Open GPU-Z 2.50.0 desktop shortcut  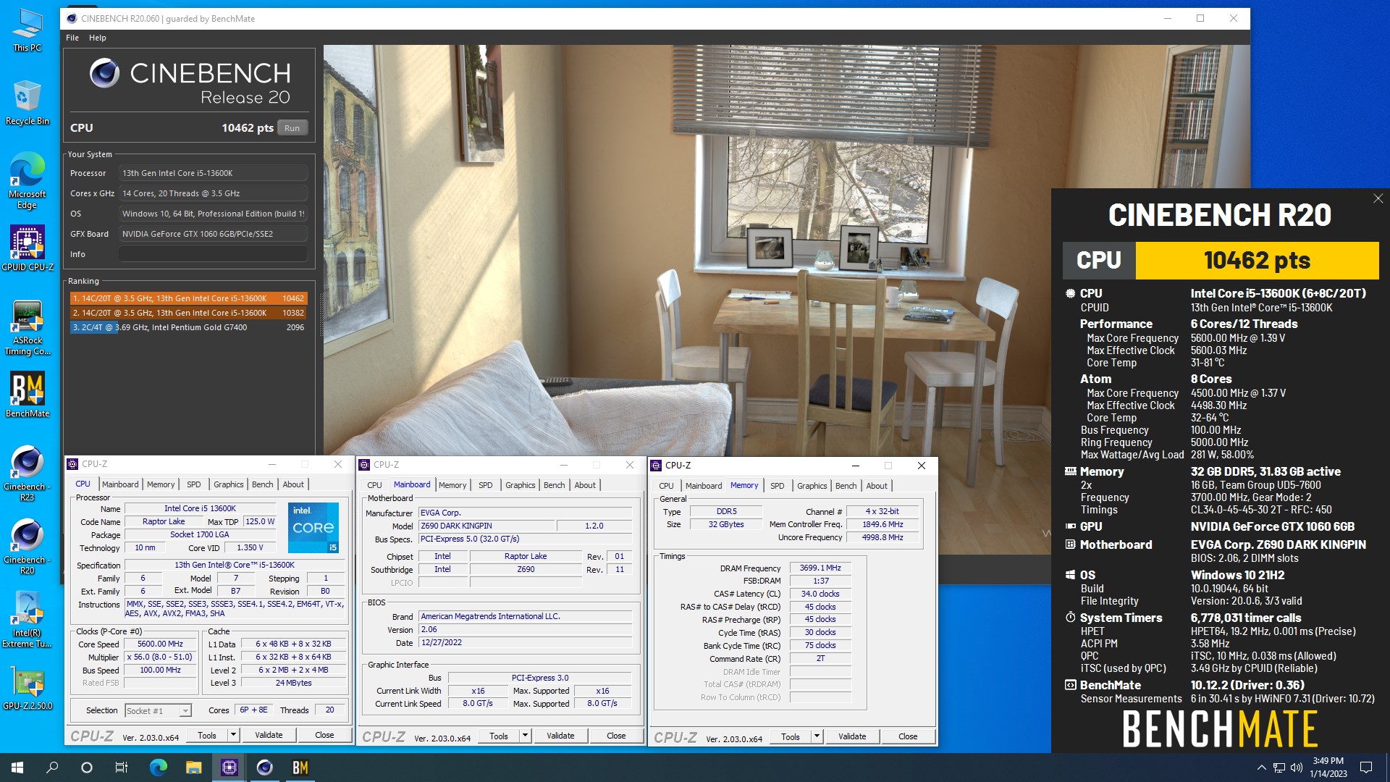pos(28,688)
